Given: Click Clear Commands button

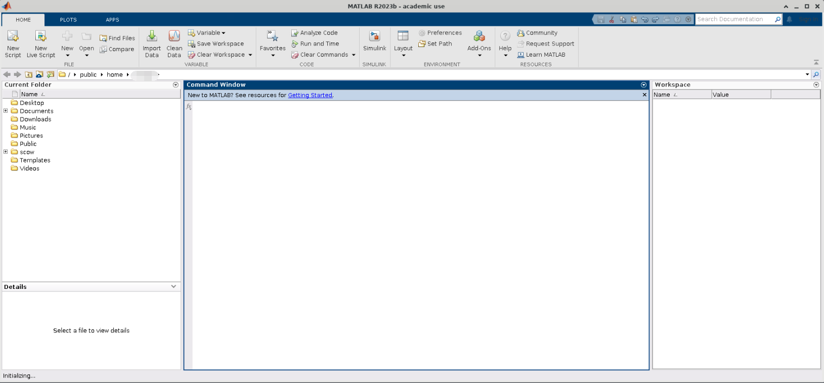Looking at the screenshot, I should (320, 55).
